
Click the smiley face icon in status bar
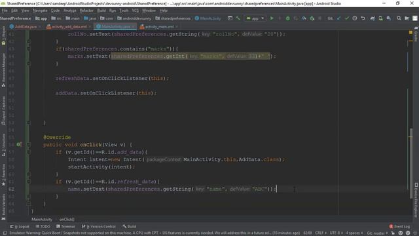[400, 233]
